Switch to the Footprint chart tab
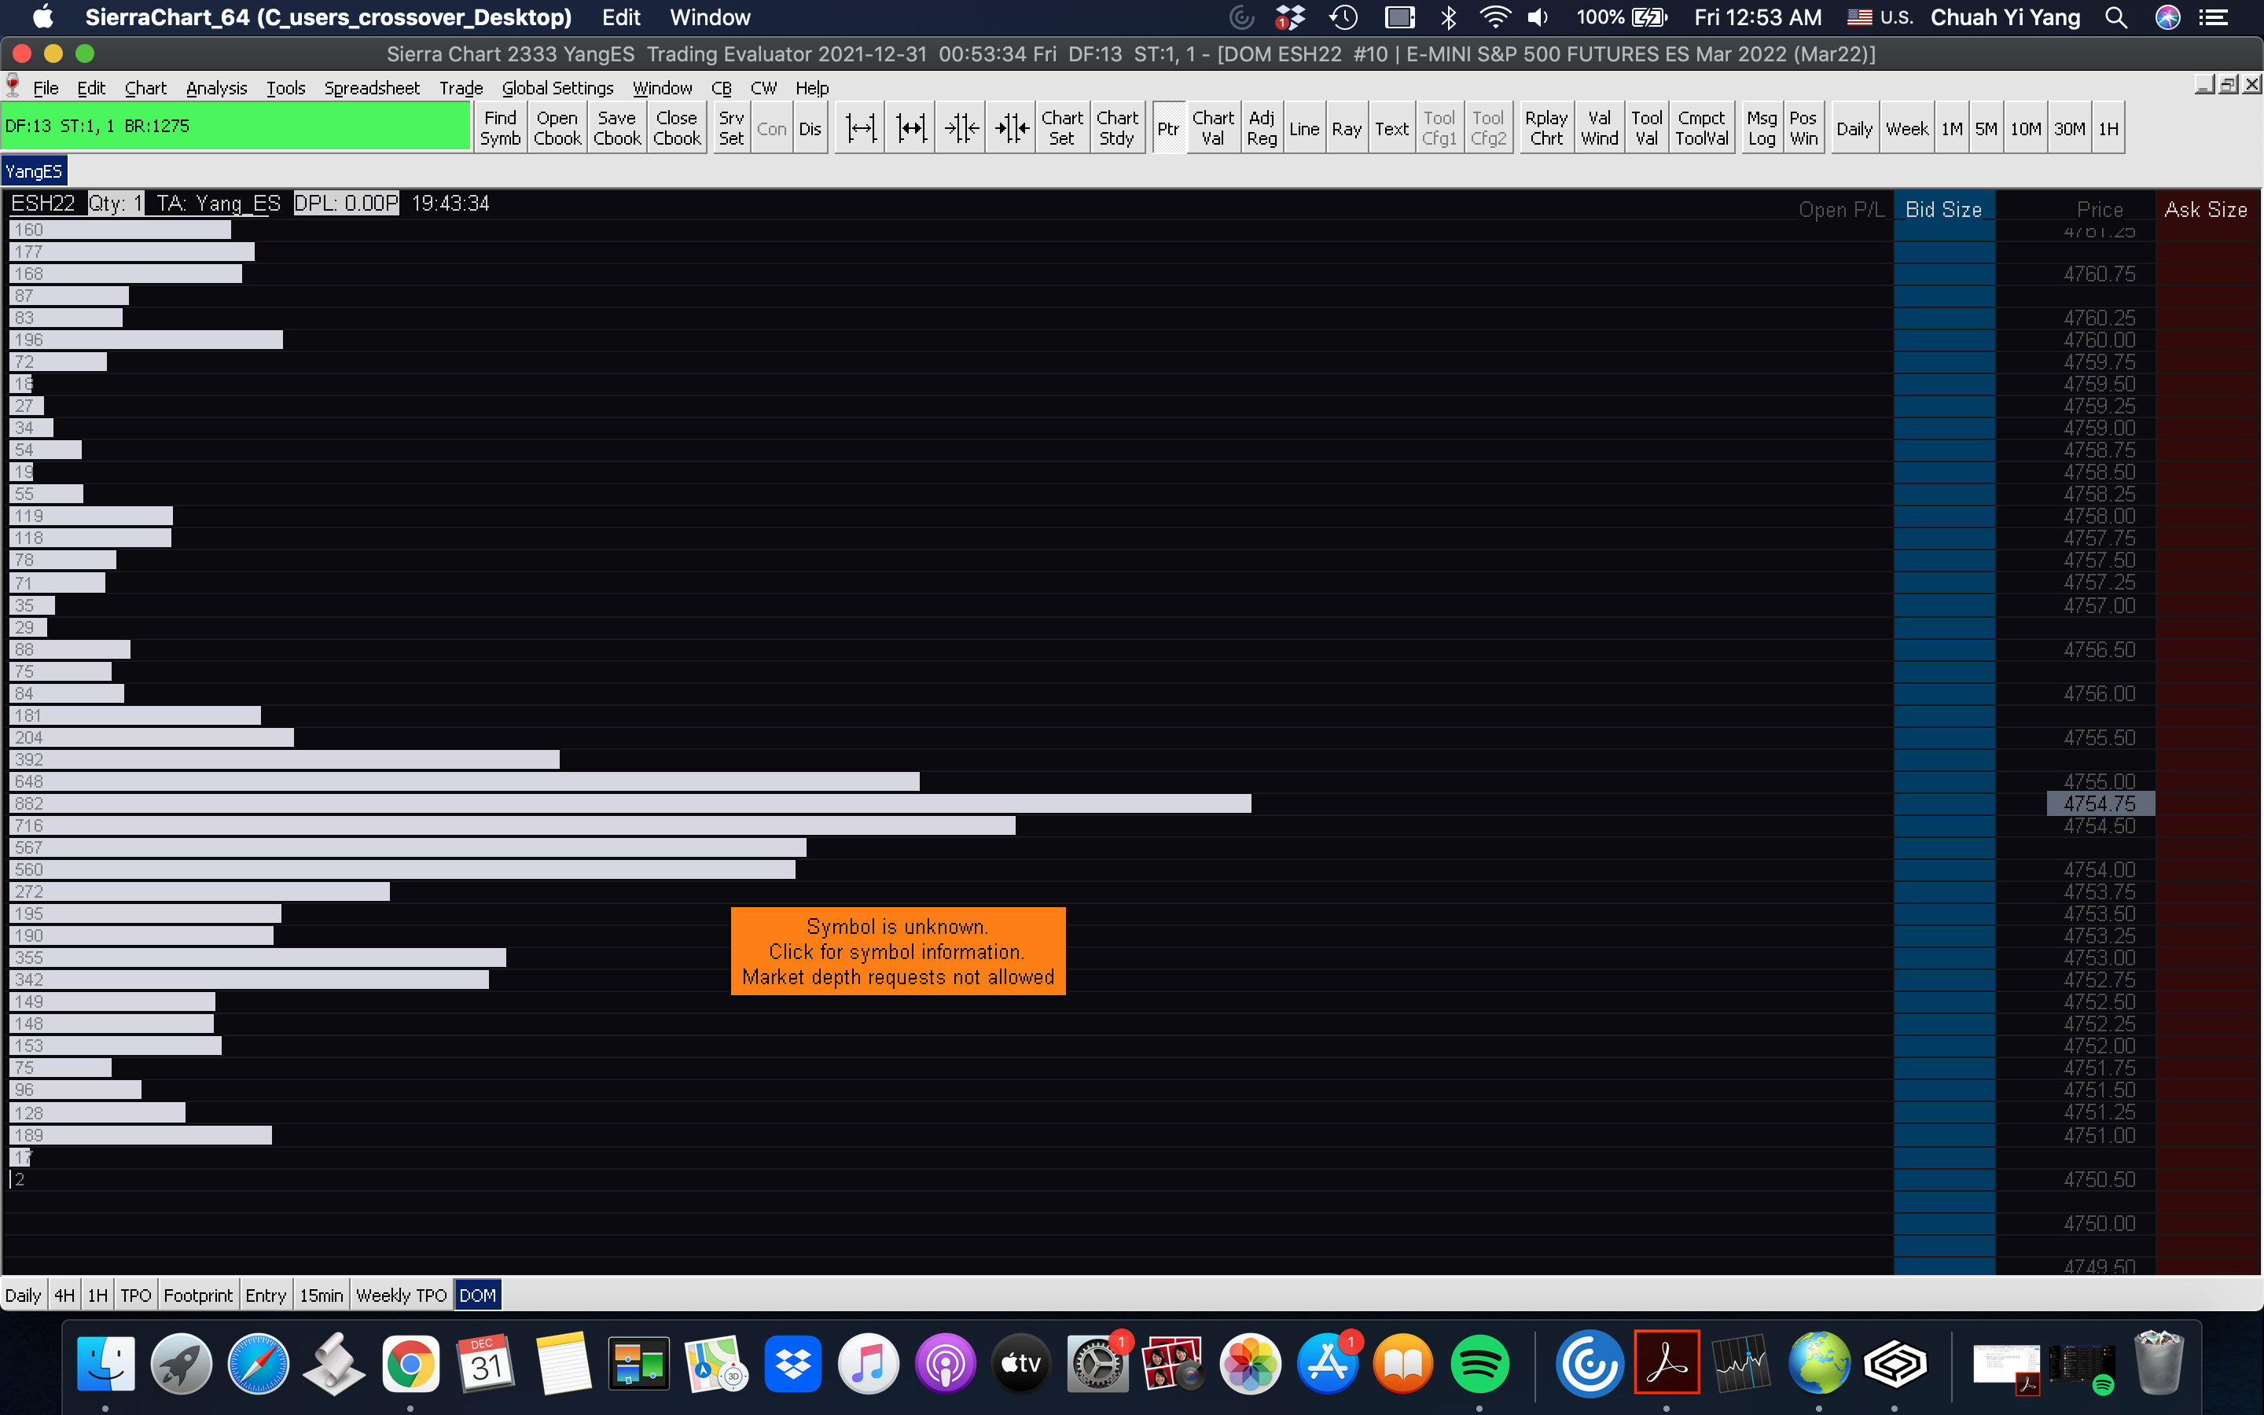 tap(197, 1296)
